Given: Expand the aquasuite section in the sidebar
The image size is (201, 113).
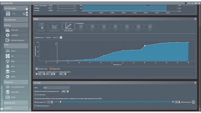Looking at the screenshot, I should 16,108.
